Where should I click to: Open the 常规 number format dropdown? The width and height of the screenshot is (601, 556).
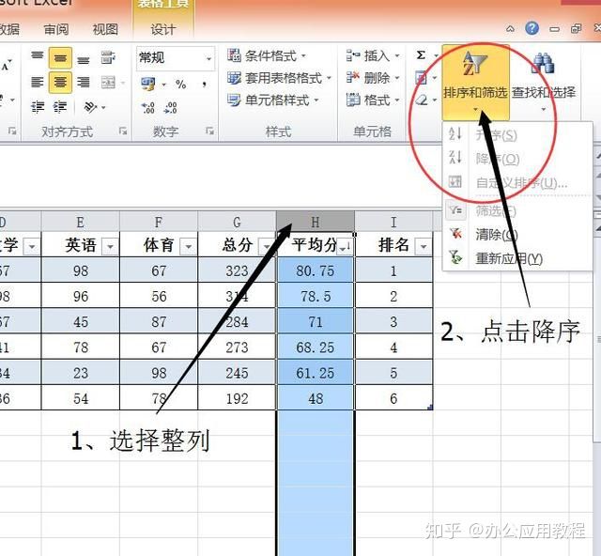click(x=208, y=58)
